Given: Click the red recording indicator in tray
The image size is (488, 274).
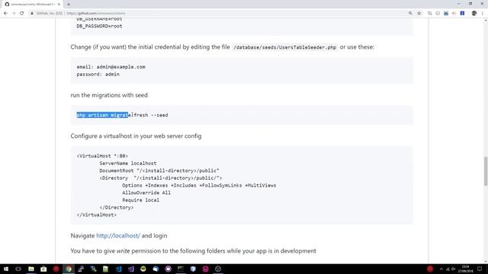Looking at the screenshot, I should click(x=430, y=269).
